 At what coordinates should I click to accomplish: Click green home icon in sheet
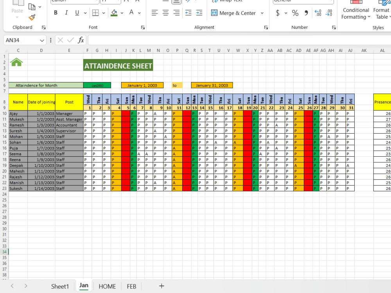[16, 62]
